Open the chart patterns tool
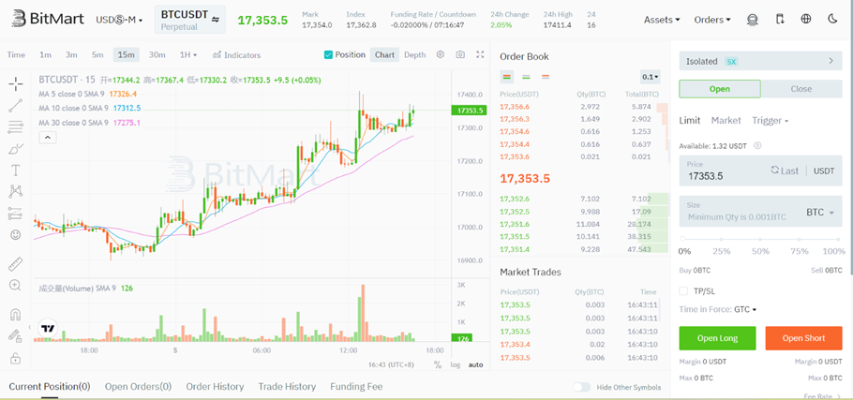The image size is (853, 400). [x=16, y=191]
